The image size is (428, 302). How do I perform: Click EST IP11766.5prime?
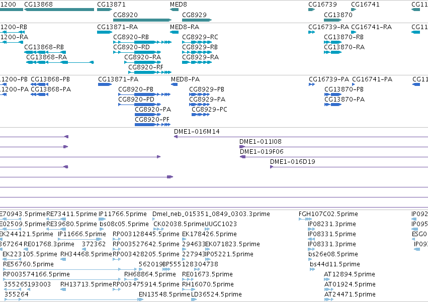(x=123, y=214)
